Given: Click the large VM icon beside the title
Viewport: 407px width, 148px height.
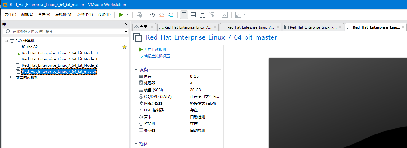Looking at the screenshot, I should (x=138, y=38).
